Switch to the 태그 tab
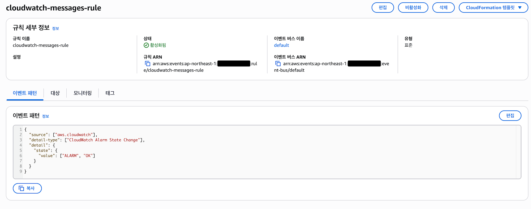This screenshot has height=209, width=531. tap(110, 93)
